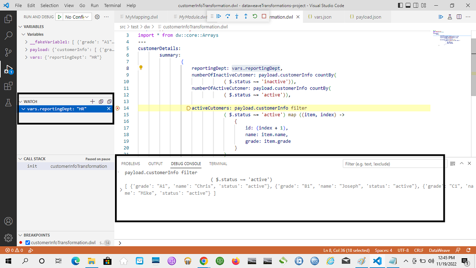476x268 pixels.
Task: Select the Step Over debug icon
Action: pyautogui.click(x=227, y=16)
